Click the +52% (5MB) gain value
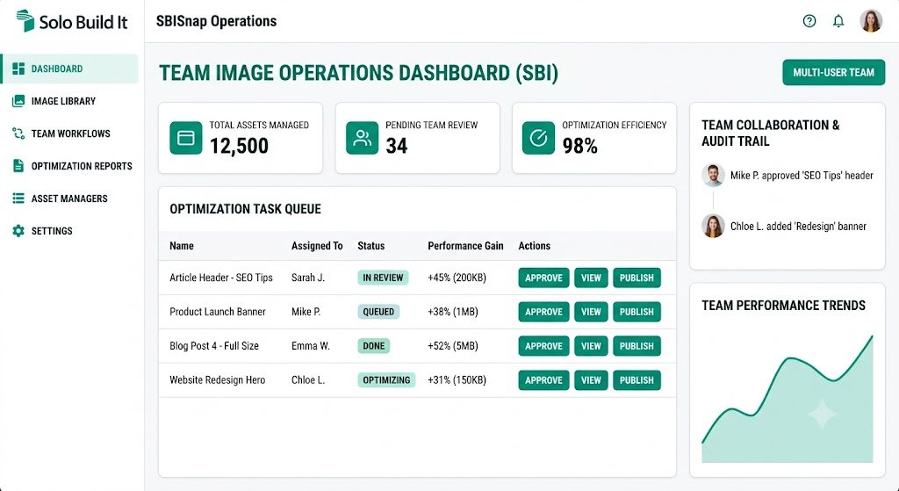The width and height of the screenshot is (899, 491). (x=453, y=346)
